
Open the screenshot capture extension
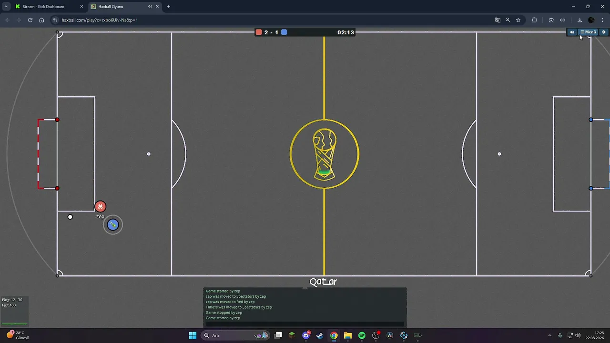click(x=551, y=20)
